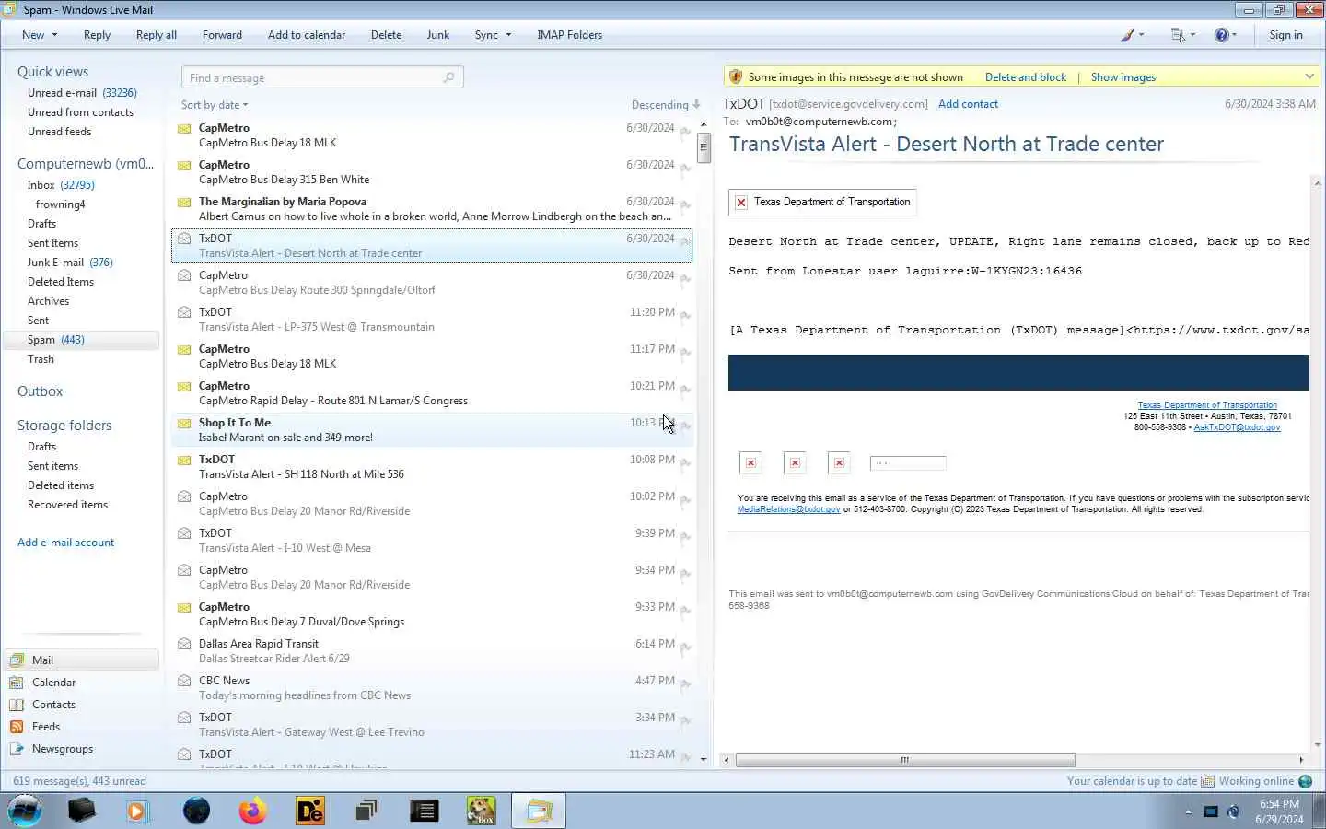Viewport: 1326px width, 829px height.
Task: Flag the CBC News morning headlines message
Action: 685,684
